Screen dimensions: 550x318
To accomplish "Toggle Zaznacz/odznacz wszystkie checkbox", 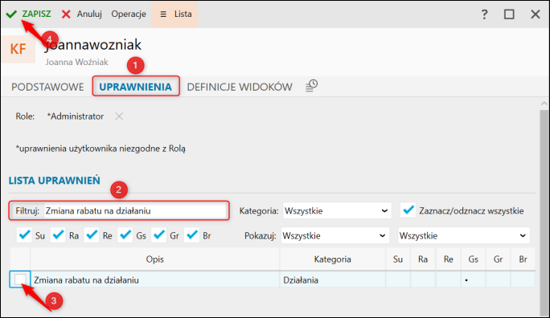I will 408,210.
